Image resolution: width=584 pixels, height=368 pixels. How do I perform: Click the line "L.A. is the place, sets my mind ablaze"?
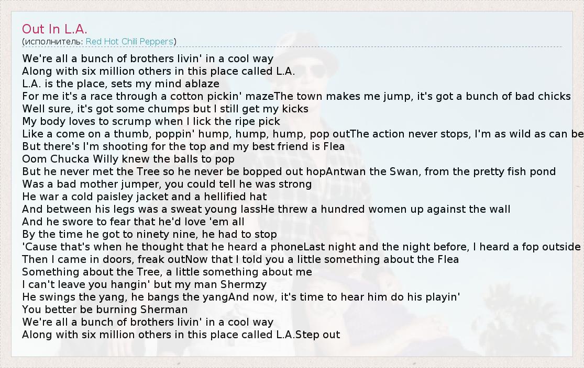[120, 84]
